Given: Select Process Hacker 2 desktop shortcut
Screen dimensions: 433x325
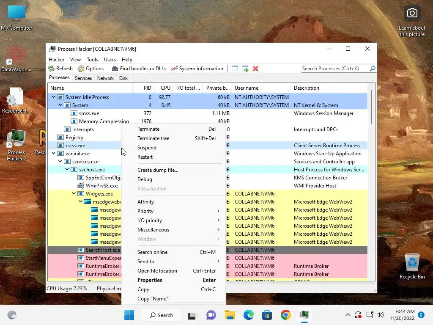Looking at the screenshot, I should (x=16, y=146).
